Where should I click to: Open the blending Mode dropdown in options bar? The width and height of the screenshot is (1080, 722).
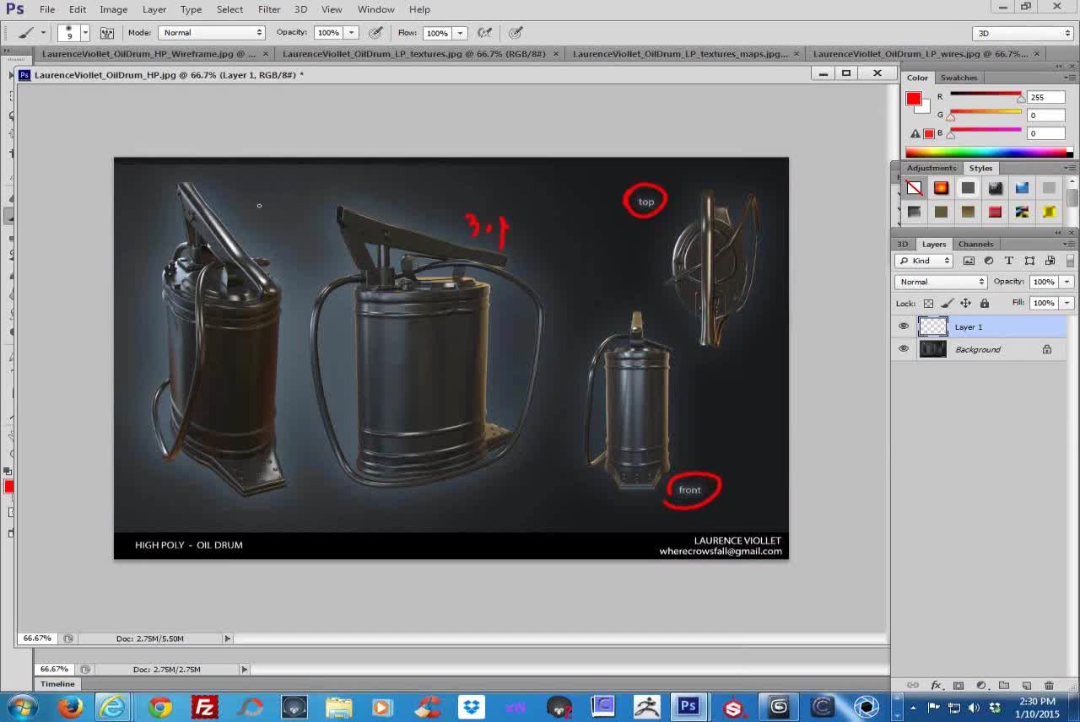pyautogui.click(x=211, y=33)
